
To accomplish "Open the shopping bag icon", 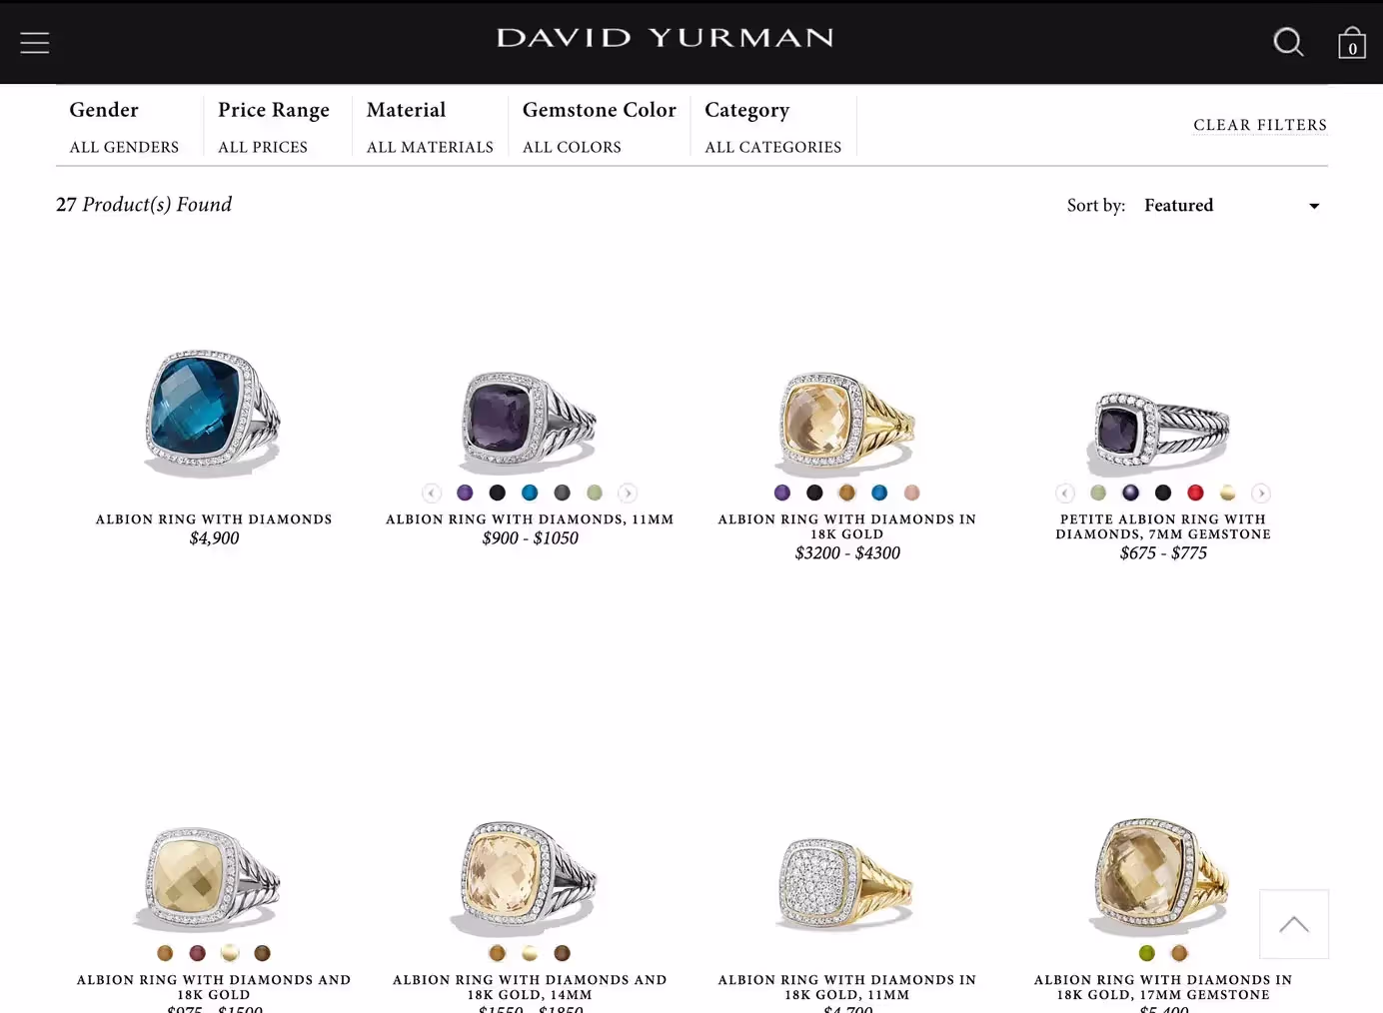I will [1352, 43].
